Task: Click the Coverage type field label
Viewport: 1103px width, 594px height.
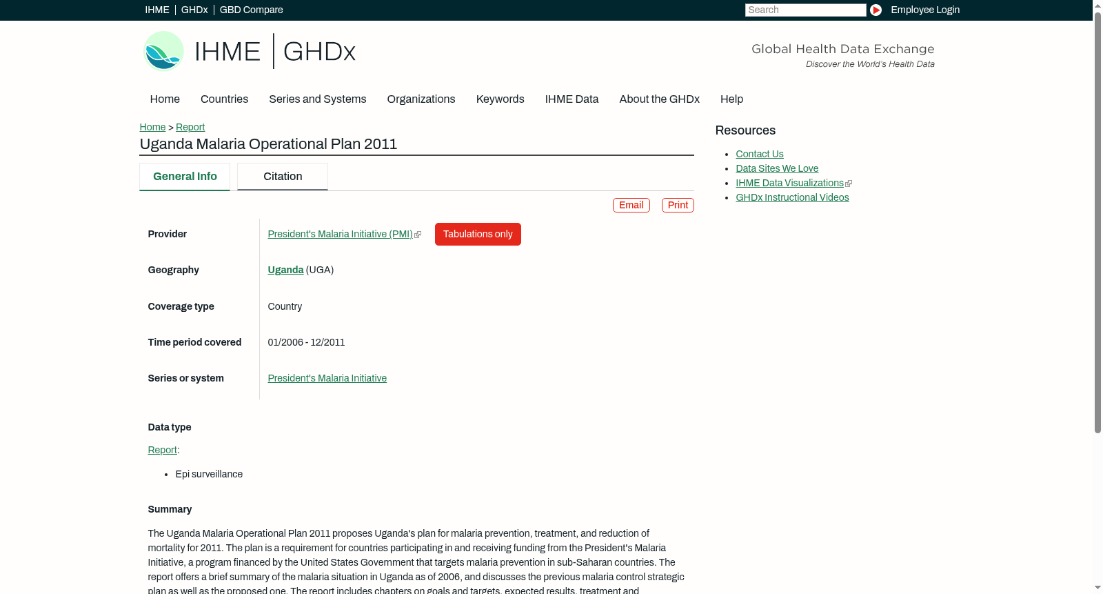Action: [x=181, y=307]
